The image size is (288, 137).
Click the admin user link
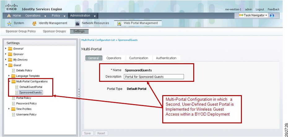coord(248,9)
